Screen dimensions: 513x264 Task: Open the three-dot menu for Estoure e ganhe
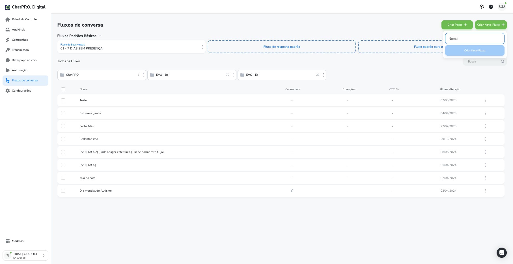click(486, 113)
